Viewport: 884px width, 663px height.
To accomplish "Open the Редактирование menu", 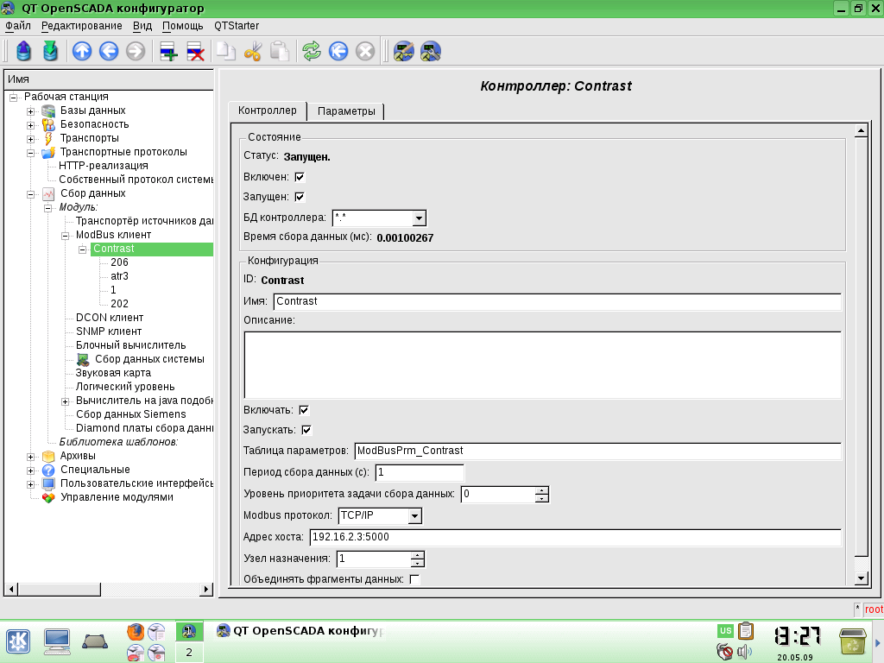I will (81, 26).
